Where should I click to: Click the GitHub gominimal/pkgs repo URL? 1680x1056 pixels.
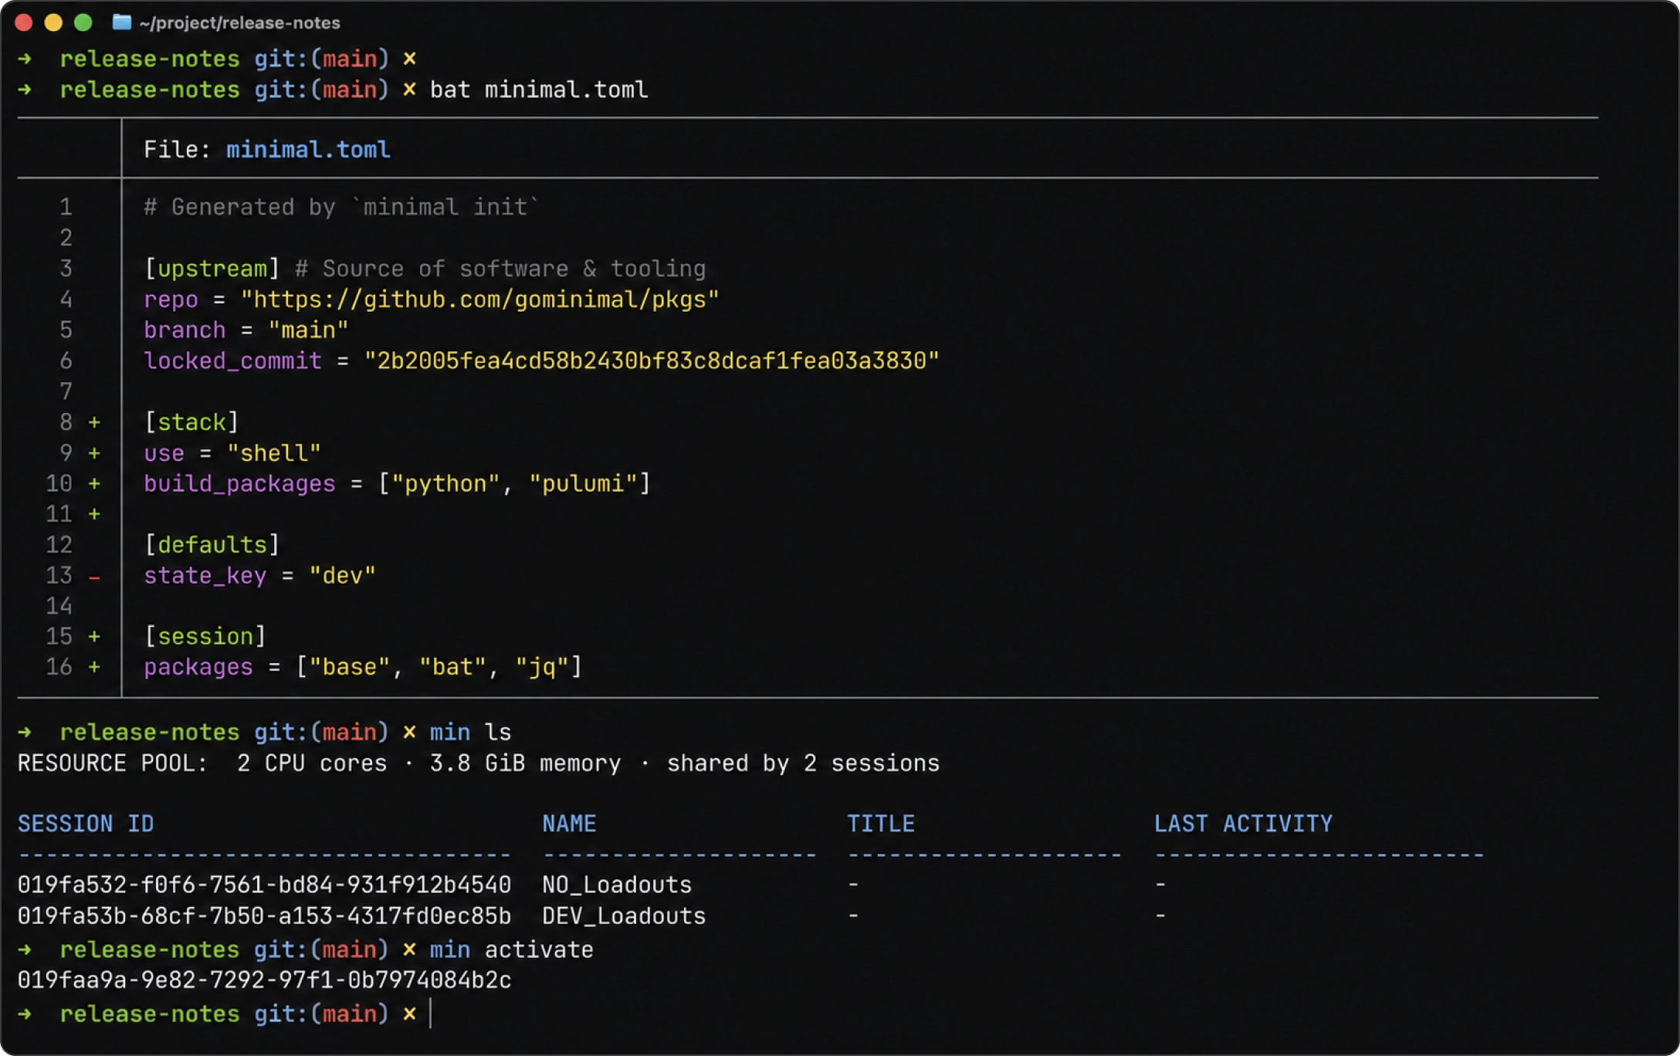pos(479,300)
